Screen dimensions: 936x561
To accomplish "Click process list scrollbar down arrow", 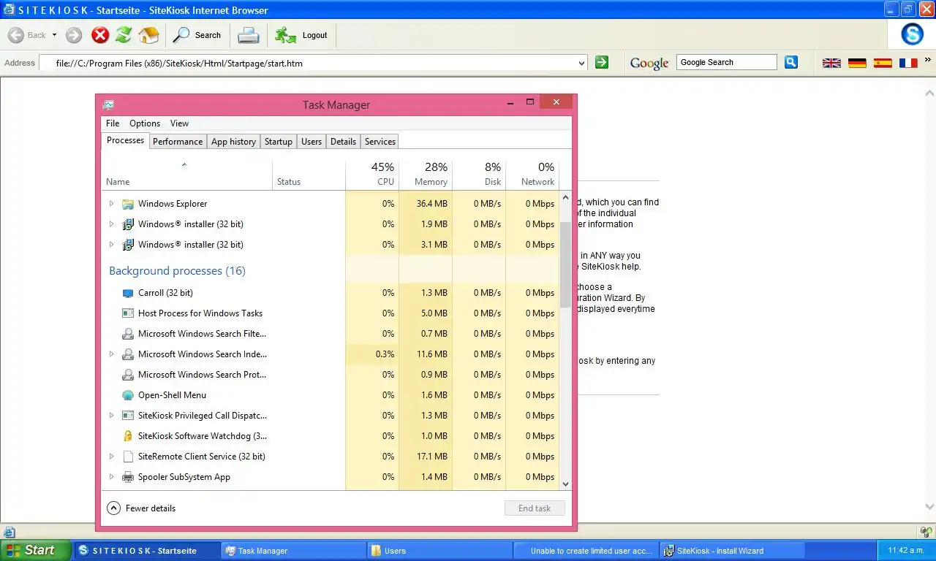I will [565, 484].
